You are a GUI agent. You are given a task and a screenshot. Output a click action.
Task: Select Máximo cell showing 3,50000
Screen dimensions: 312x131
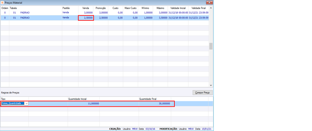160,18
